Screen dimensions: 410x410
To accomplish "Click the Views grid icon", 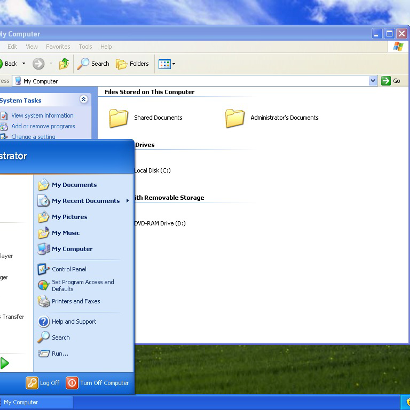I will 165,64.
